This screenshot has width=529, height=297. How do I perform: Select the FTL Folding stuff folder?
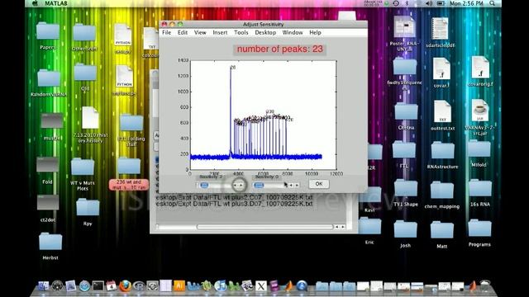[x=131, y=123]
